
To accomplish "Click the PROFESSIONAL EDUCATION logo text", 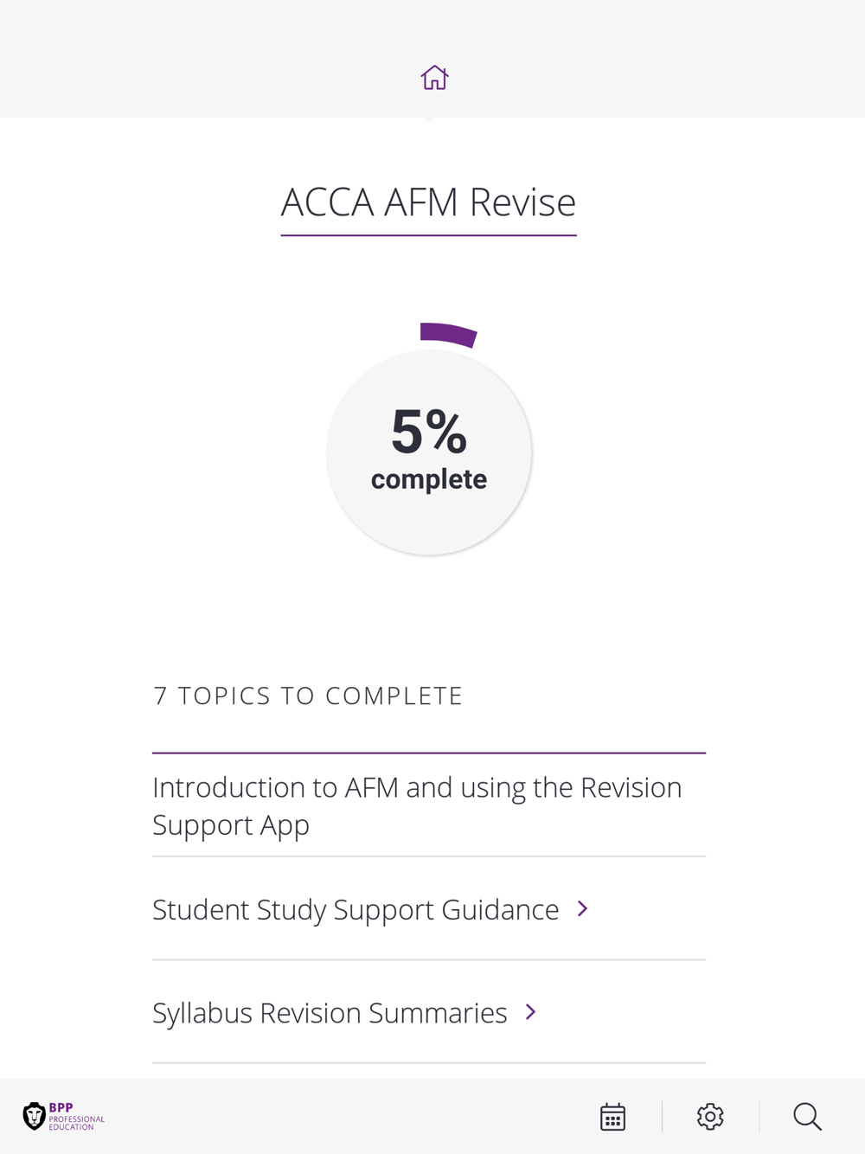I will (x=77, y=1123).
